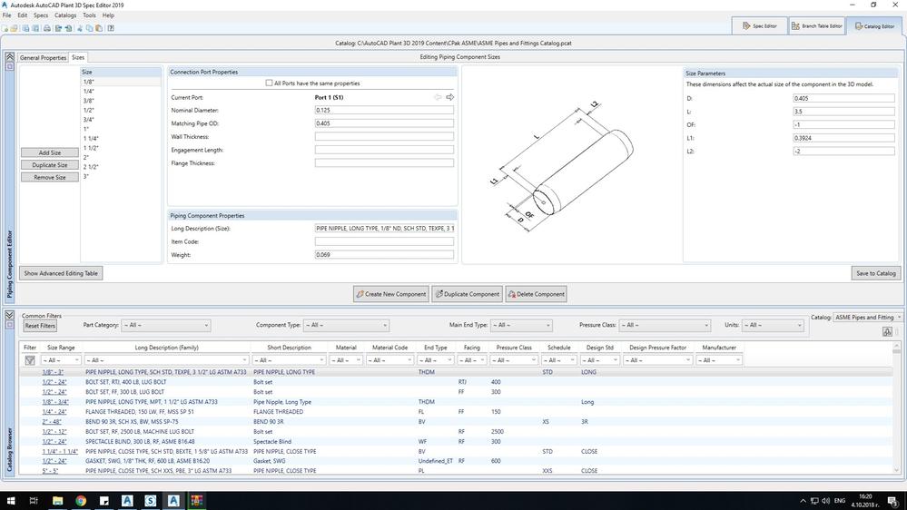Open the Catalog selection dropdown
This screenshot has height=510, width=907.
point(868,318)
